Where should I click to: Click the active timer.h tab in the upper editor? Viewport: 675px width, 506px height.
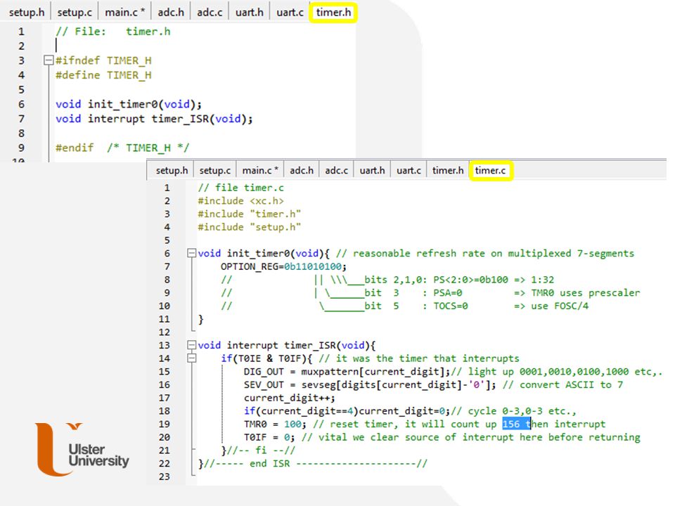pos(333,12)
